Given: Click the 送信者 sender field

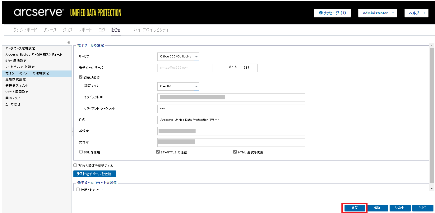Looking at the screenshot, I should point(231,131).
